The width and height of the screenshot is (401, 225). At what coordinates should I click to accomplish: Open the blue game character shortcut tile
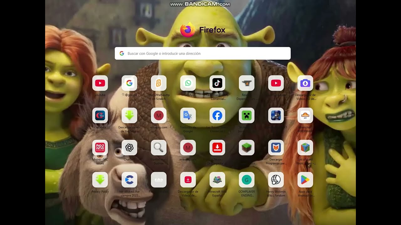[x=276, y=116]
